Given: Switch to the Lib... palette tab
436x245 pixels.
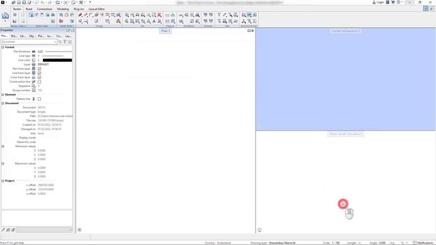Looking at the screenshot, I should point(22,36).
